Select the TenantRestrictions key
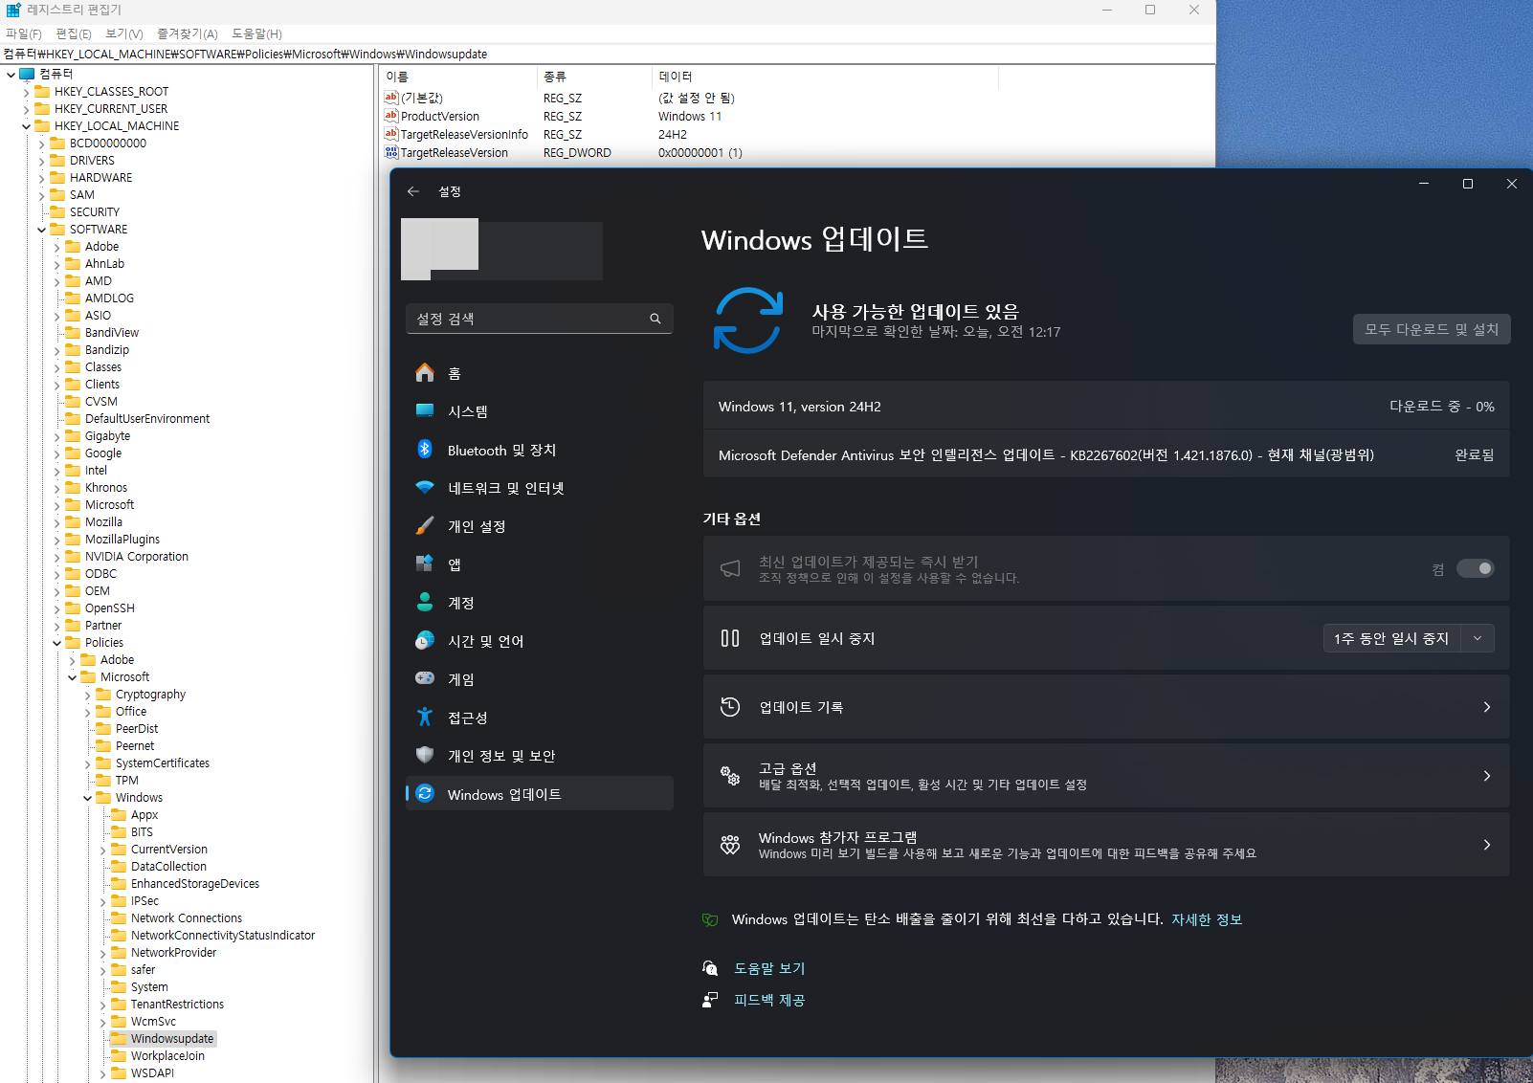This screenshot has height=1083, width=1533. [177, 1005]
